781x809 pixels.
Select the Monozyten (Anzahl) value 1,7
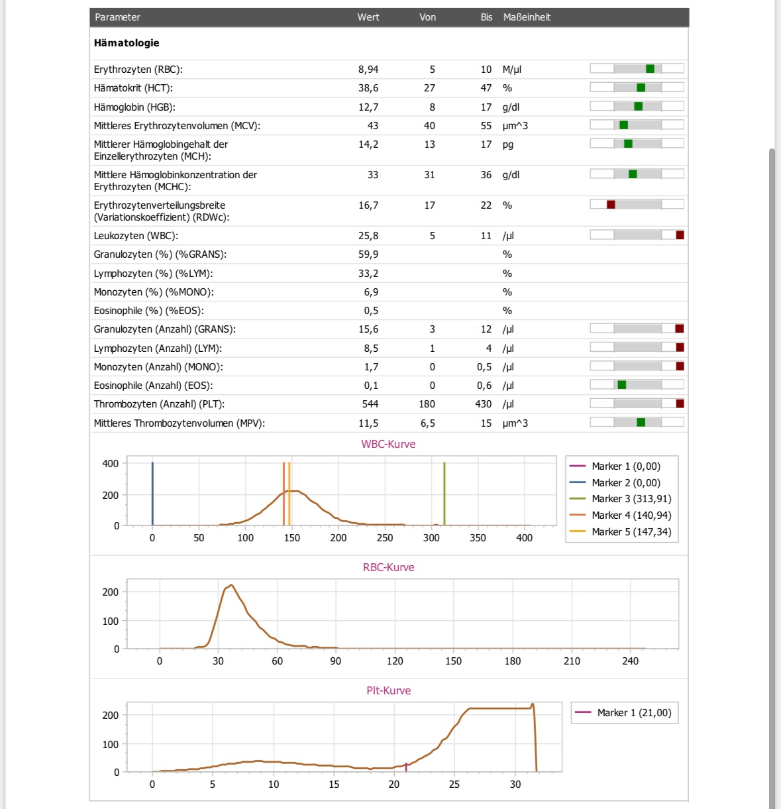point(371,367)
